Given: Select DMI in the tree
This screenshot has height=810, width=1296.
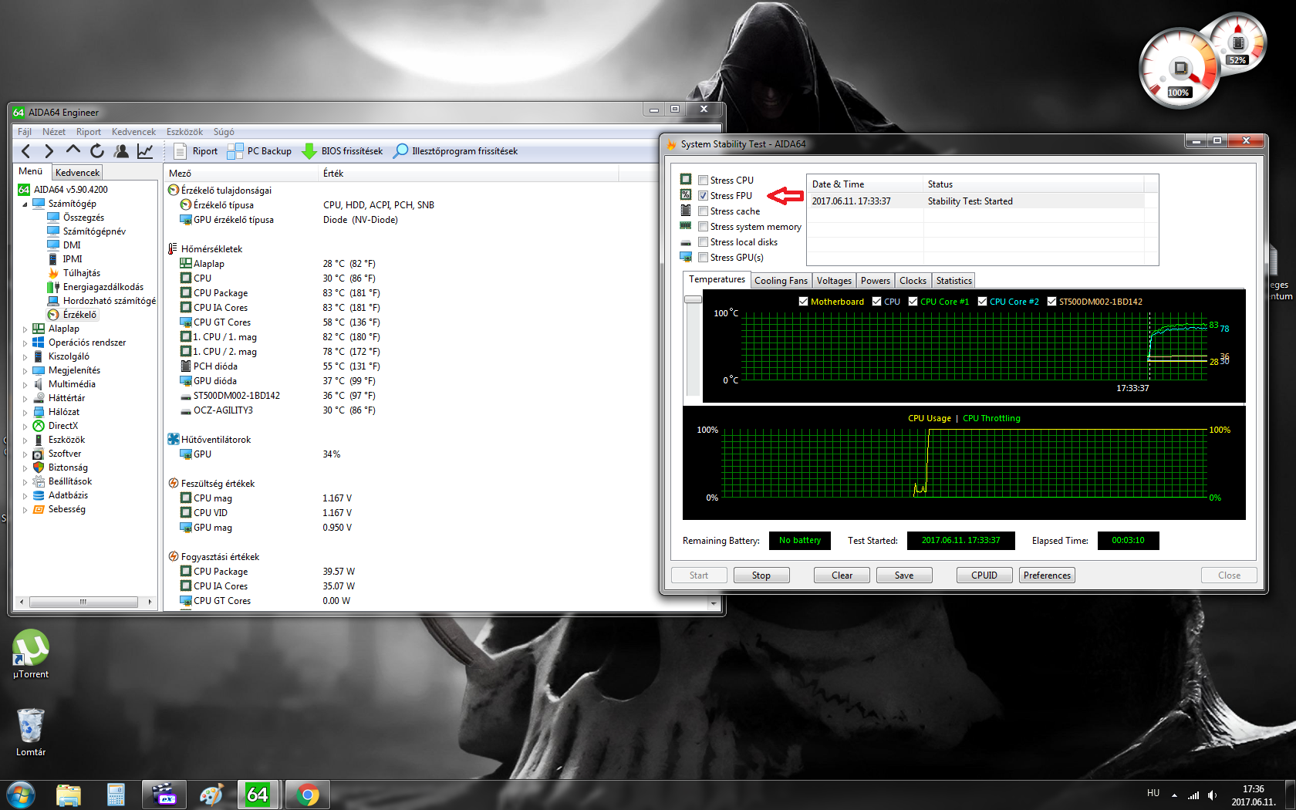Looking at the screenshot, I should [64, 245].
